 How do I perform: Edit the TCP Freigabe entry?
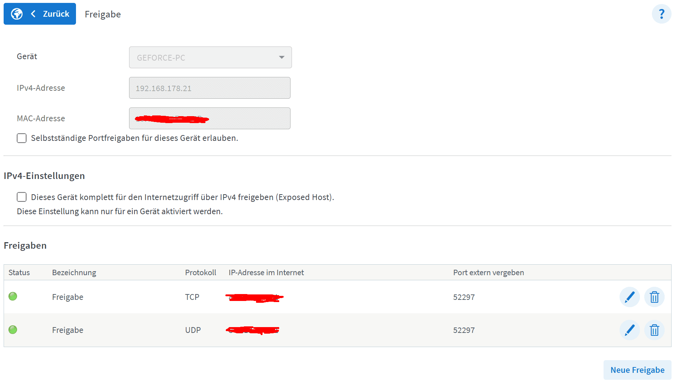629,297
